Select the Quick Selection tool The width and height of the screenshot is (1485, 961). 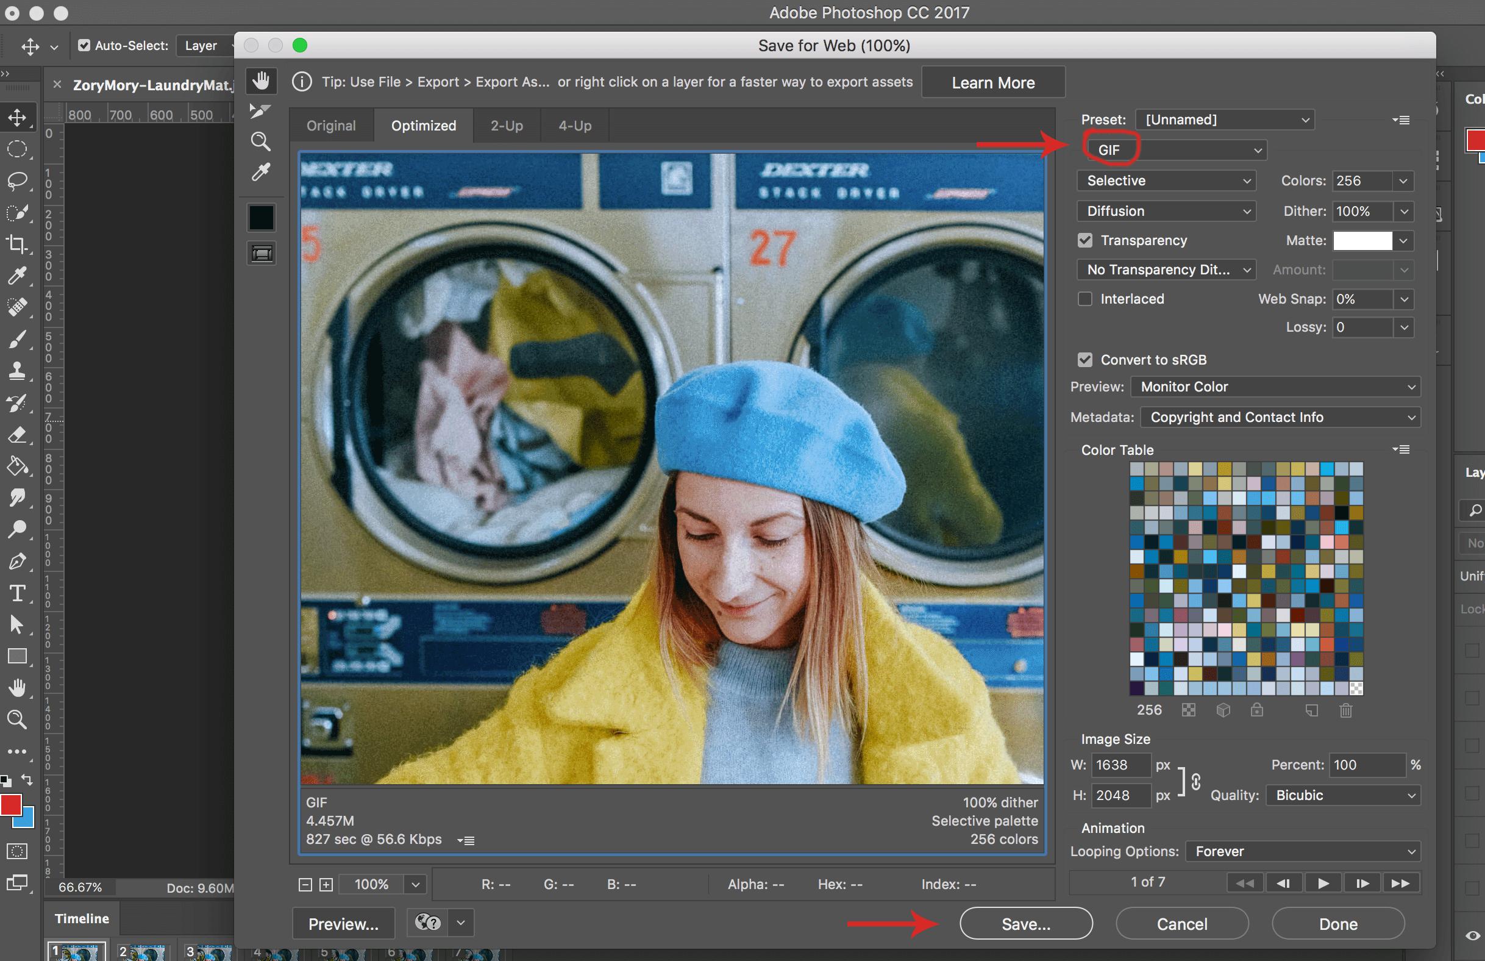point(18,212)
